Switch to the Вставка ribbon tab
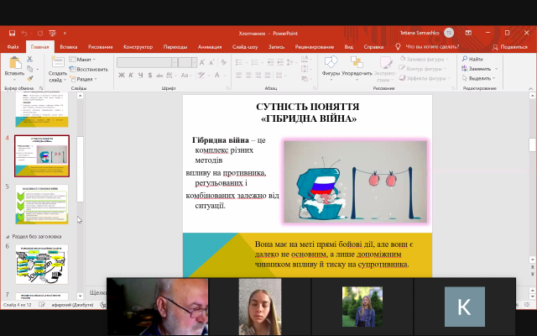The width and height of the screenshot is (537, 336). coord(69,47)
